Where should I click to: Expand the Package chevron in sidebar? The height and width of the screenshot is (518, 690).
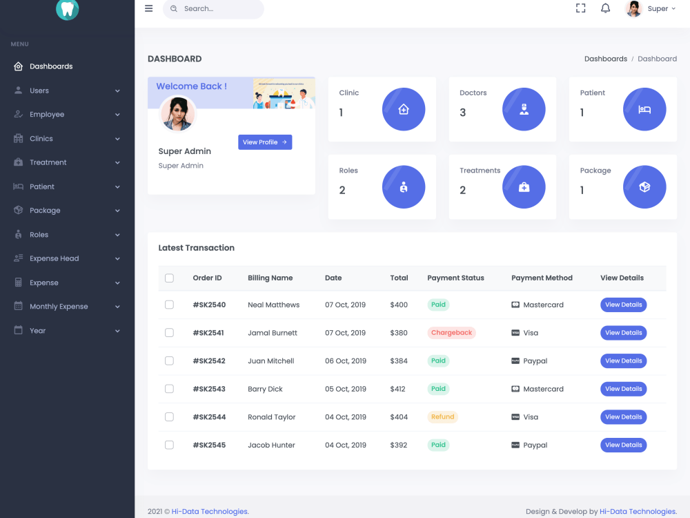click(x=117, y=211)
